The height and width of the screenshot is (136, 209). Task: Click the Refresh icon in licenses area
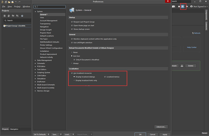coord(193,33)
